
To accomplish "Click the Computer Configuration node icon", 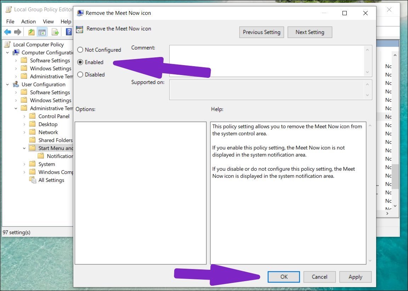I will [16, 52].
